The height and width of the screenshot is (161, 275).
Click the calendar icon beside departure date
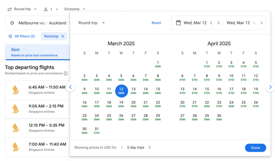(178, 23)
